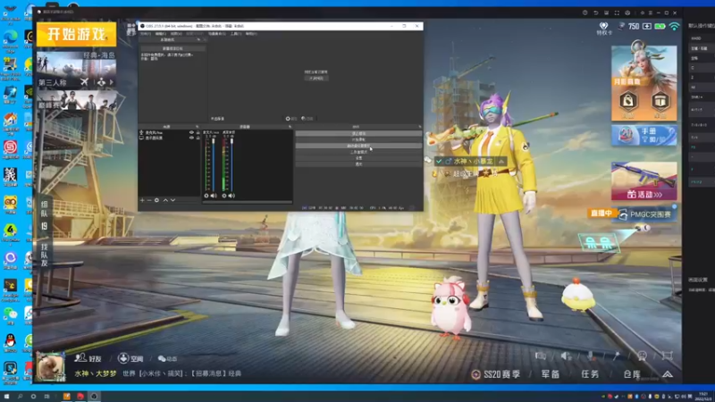Click the magic wand effects icon
The width and height of the screenshot is (715, 402).
pyautogui.click(x=616, y=356)
